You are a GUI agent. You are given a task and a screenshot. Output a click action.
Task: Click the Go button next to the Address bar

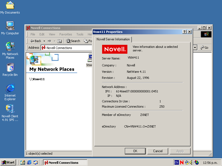(204, 48)
